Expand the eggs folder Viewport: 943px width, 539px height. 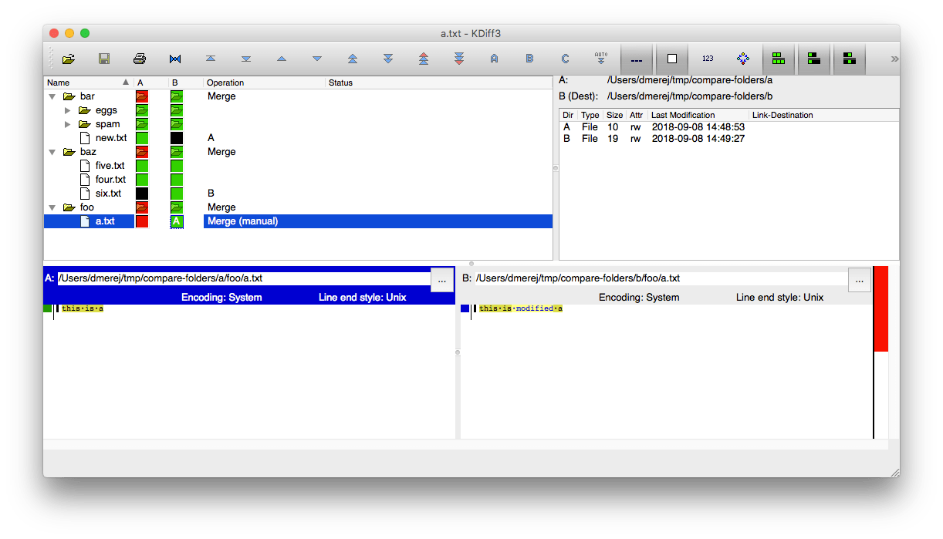tap(66, 109)
